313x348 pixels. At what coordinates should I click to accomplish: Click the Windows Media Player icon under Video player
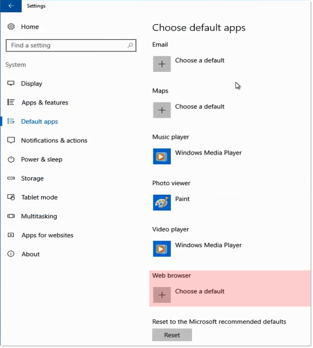pyautogui.click(x=162, y=249)
